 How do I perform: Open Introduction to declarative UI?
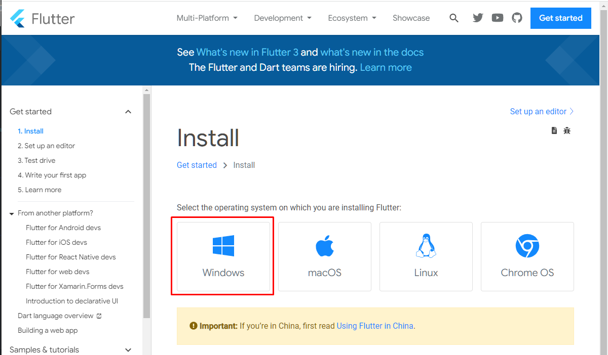click(72, 301)
